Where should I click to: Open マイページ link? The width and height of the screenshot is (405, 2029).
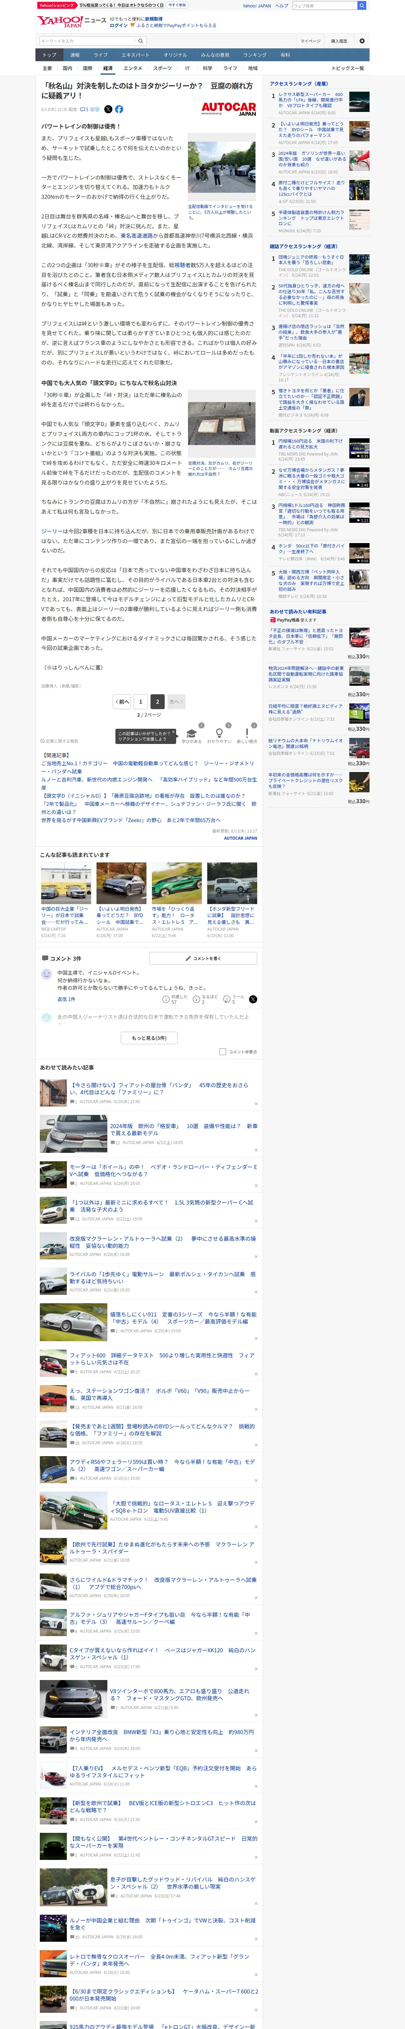310,41
